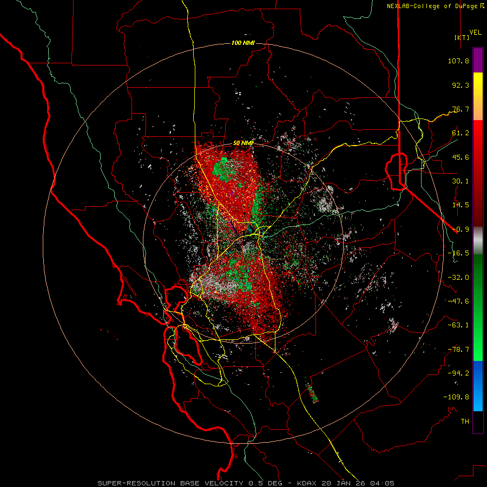Click the [KT] units label

pyautogui.click(x=462, y=37)
